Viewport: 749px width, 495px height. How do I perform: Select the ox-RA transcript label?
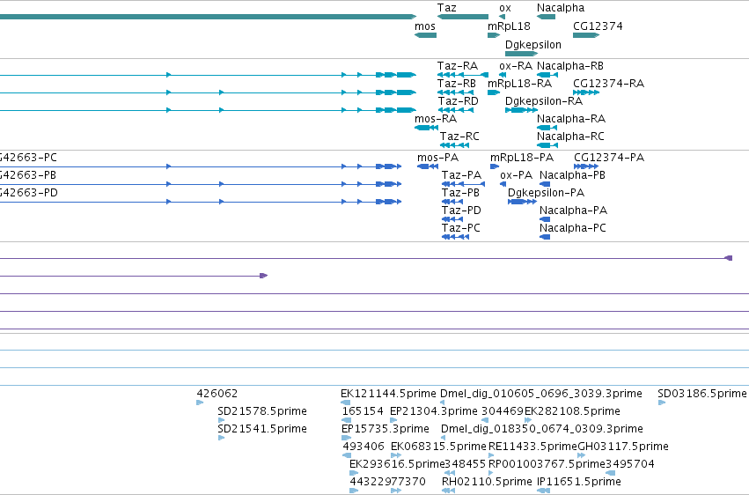pyautogui.click(x=516, y=65)
